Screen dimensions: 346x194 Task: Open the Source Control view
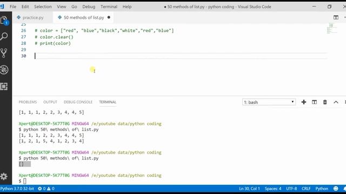pyautogui.click(x=4, y=53)
